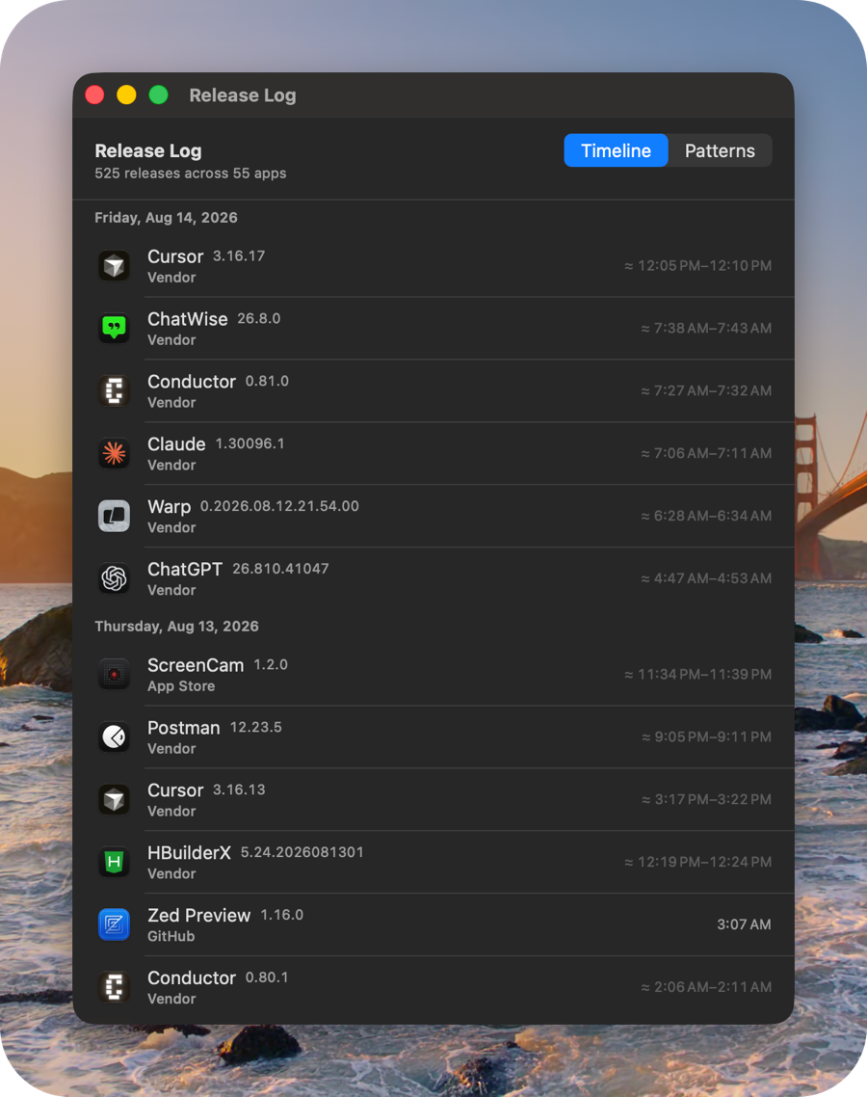Click the version number 26.8.0
867x1097 pixels.
(259, 318)
